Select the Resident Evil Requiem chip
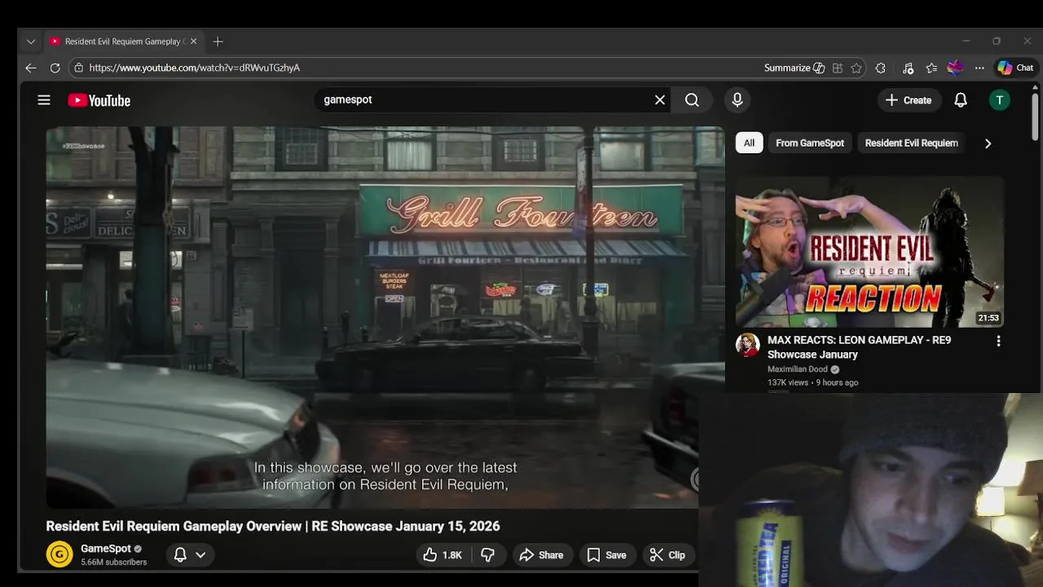1043x587 pixels. (x=911, y=143)
